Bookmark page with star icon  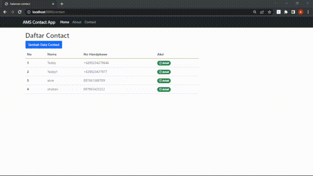coord(269,12)
